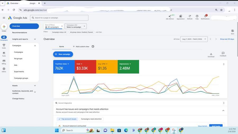Screen dimensions: 238x134
Task: Click Add filter
Action: point(99,32)
